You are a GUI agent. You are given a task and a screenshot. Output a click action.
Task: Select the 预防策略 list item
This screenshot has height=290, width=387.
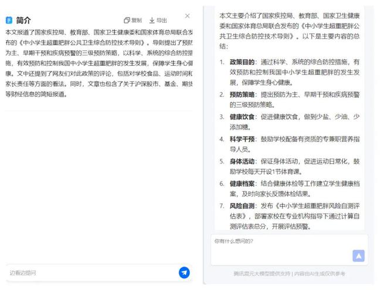coord(290,100)
